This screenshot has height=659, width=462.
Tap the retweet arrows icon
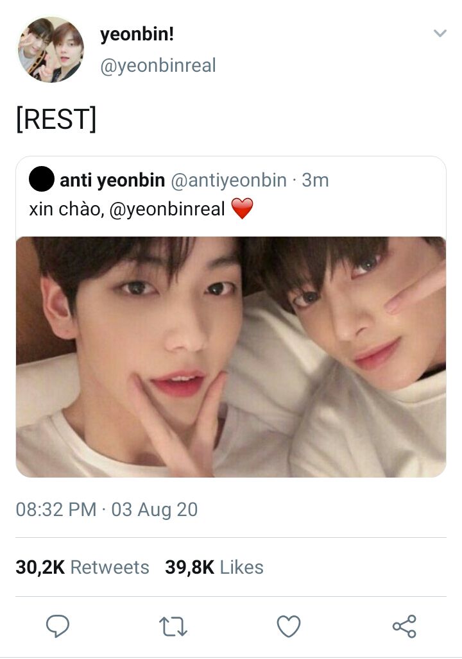point(173,627)
